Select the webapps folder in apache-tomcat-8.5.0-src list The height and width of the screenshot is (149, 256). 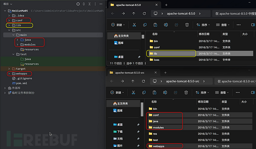click(x=158, y=146)
